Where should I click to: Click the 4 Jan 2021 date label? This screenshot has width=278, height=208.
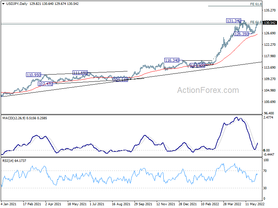click(9, 205)
